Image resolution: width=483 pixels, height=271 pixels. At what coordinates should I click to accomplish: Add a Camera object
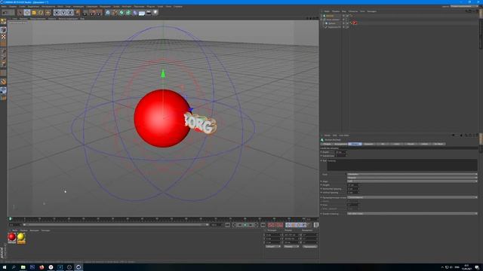pos(149,13)
